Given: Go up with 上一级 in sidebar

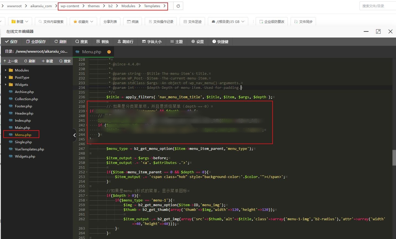Looking at the screenshot, I should click(x=11, y=61).
